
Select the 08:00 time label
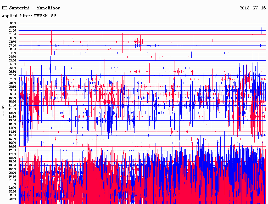(x=12, y=83)
